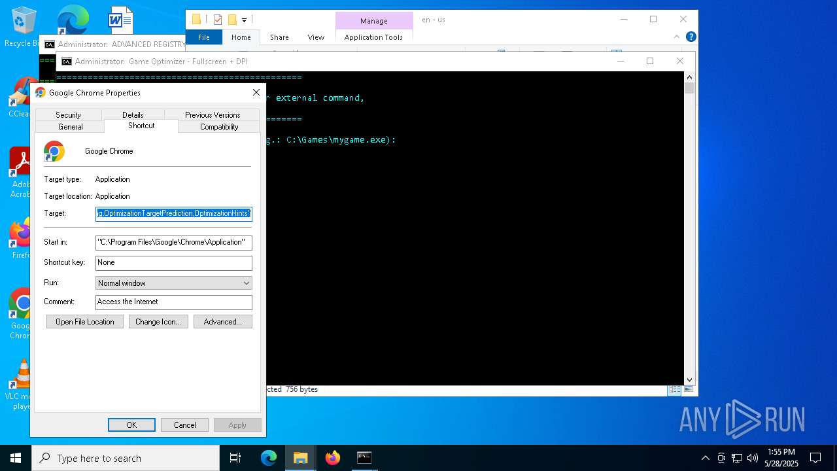This screenshot has width=837, height=471.
Task: Switch to File Explorer on the taskbar
Action: coord(300,458)
